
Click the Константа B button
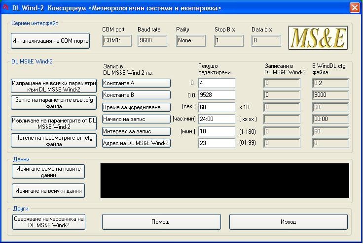click(x=136, y=95)
